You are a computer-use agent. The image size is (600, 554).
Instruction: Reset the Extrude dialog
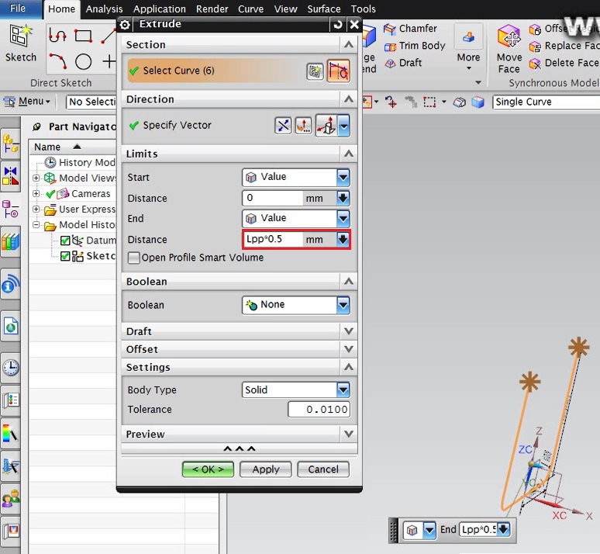[337, 25]
